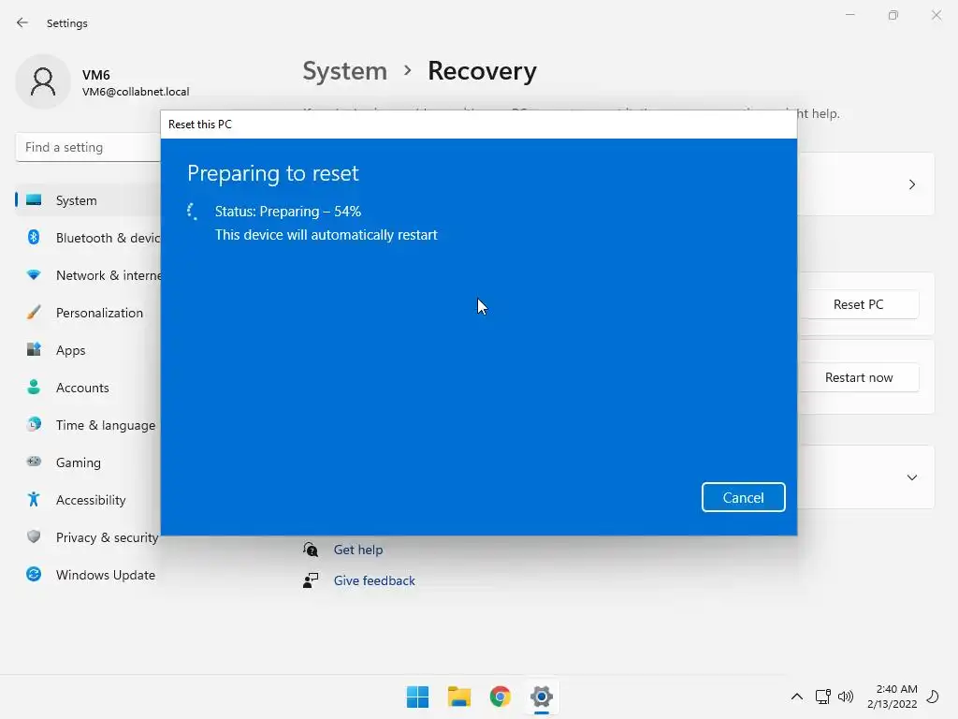Select the Accounts person icon
The image size is (958, 719).
[34, 387]
